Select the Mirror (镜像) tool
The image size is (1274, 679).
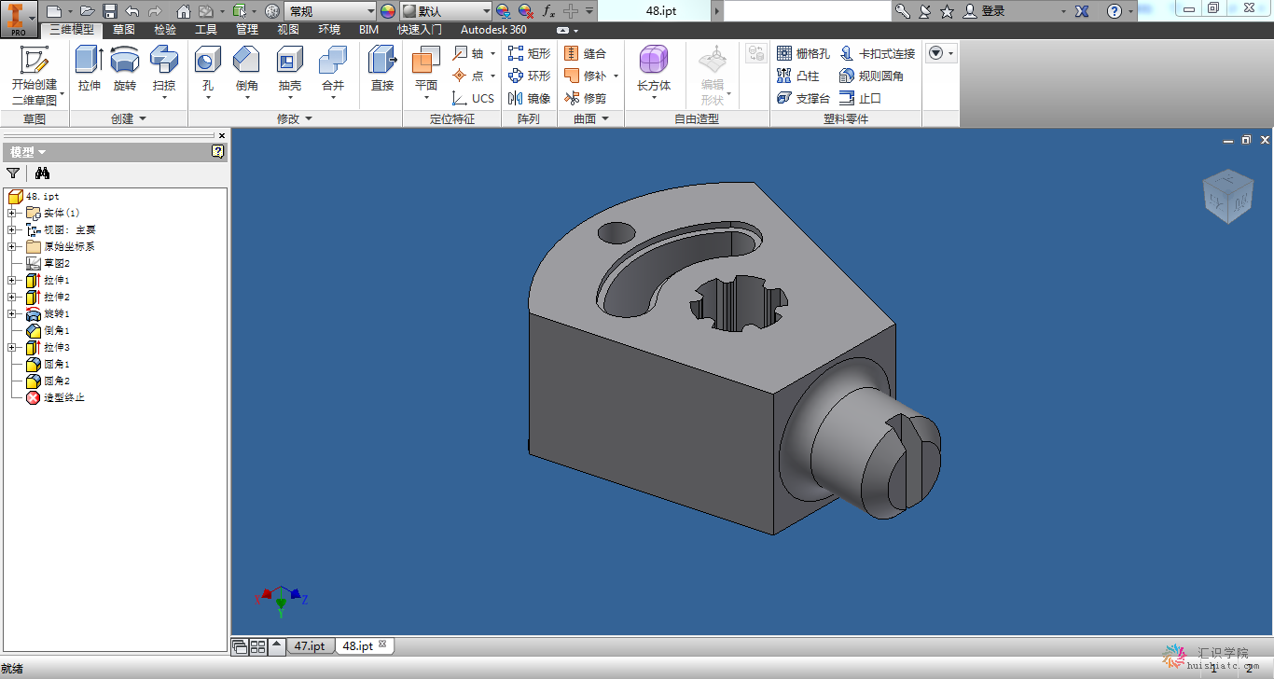coord(530,98)
